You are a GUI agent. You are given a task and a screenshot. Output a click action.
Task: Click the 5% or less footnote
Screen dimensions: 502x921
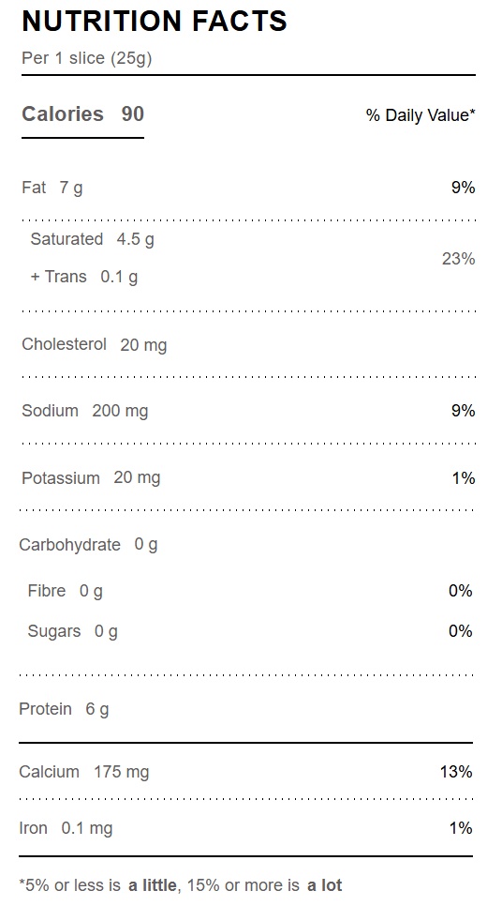(x=181, y=885)
